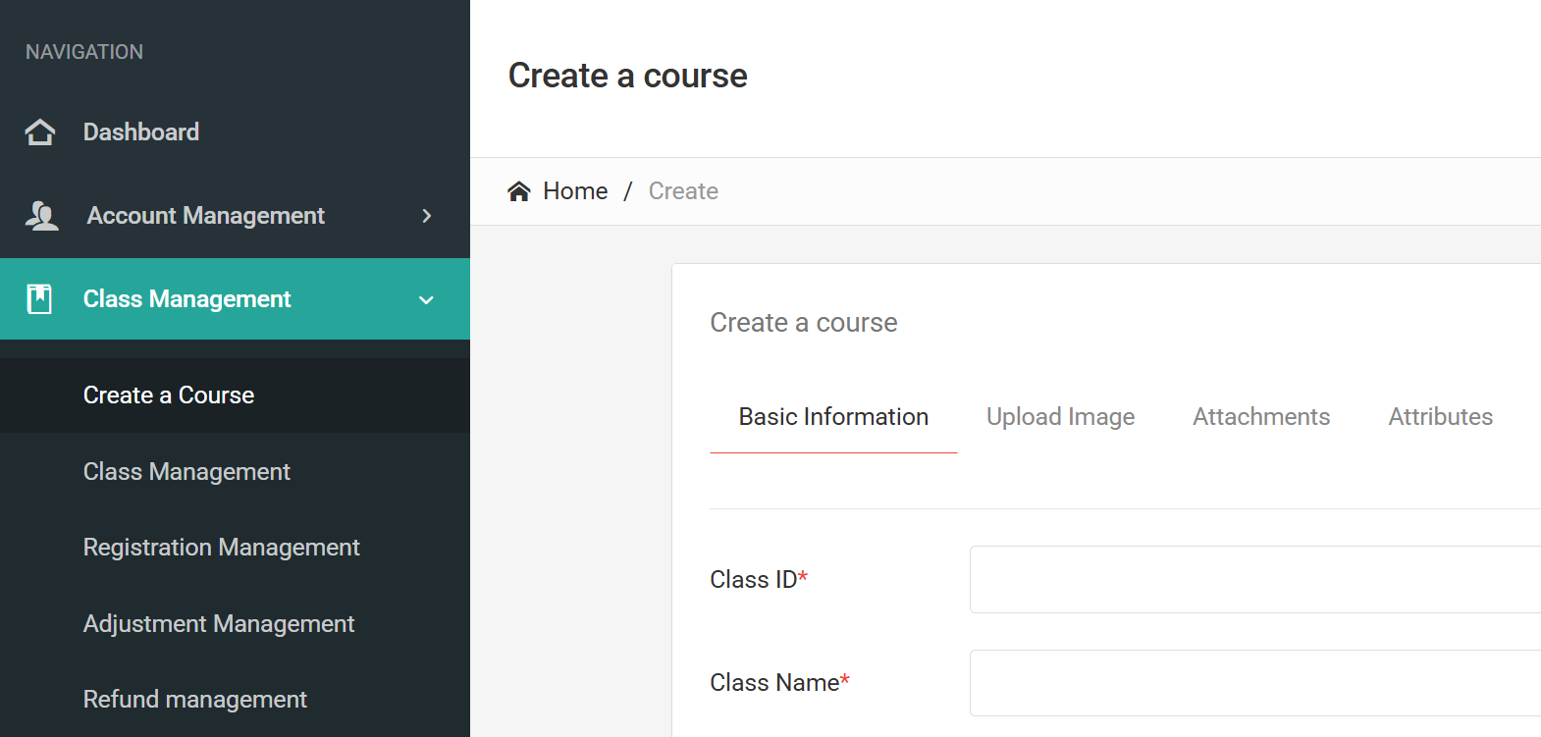Open Class Management submenu item
Image resolution: width=1541 pixels, height=737 pixels.
click(186, 472)
